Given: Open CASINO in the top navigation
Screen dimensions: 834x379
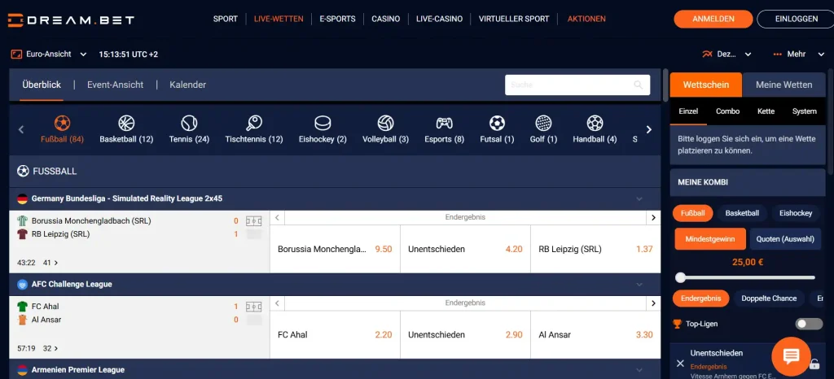Looking at the screenshot, I should point(385,19).
